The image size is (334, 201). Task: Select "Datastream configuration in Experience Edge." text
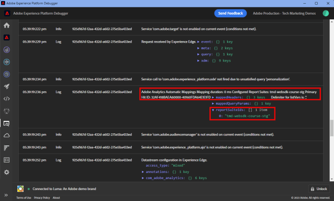click(174, 160)
